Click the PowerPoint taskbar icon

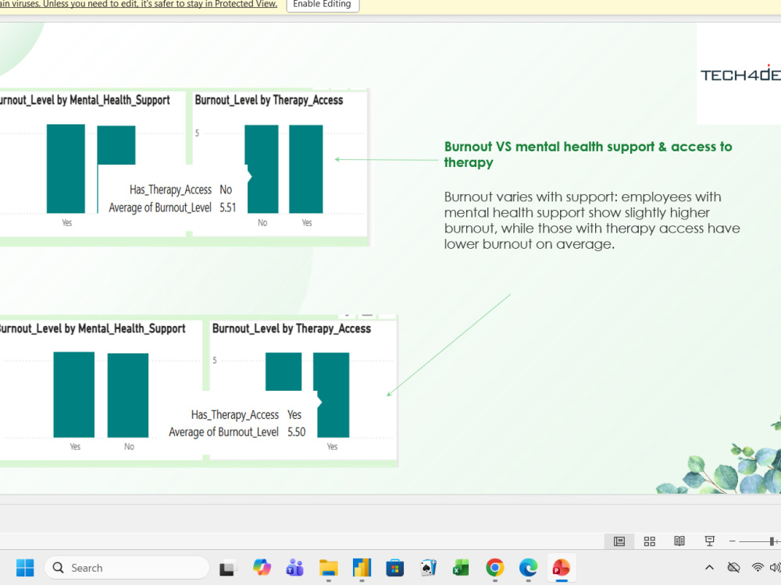(562, 568)
